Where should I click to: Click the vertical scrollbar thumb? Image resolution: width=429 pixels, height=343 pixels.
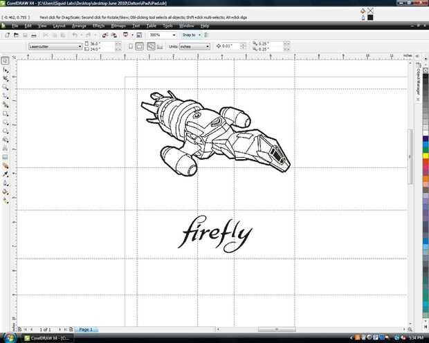(410, 156)
